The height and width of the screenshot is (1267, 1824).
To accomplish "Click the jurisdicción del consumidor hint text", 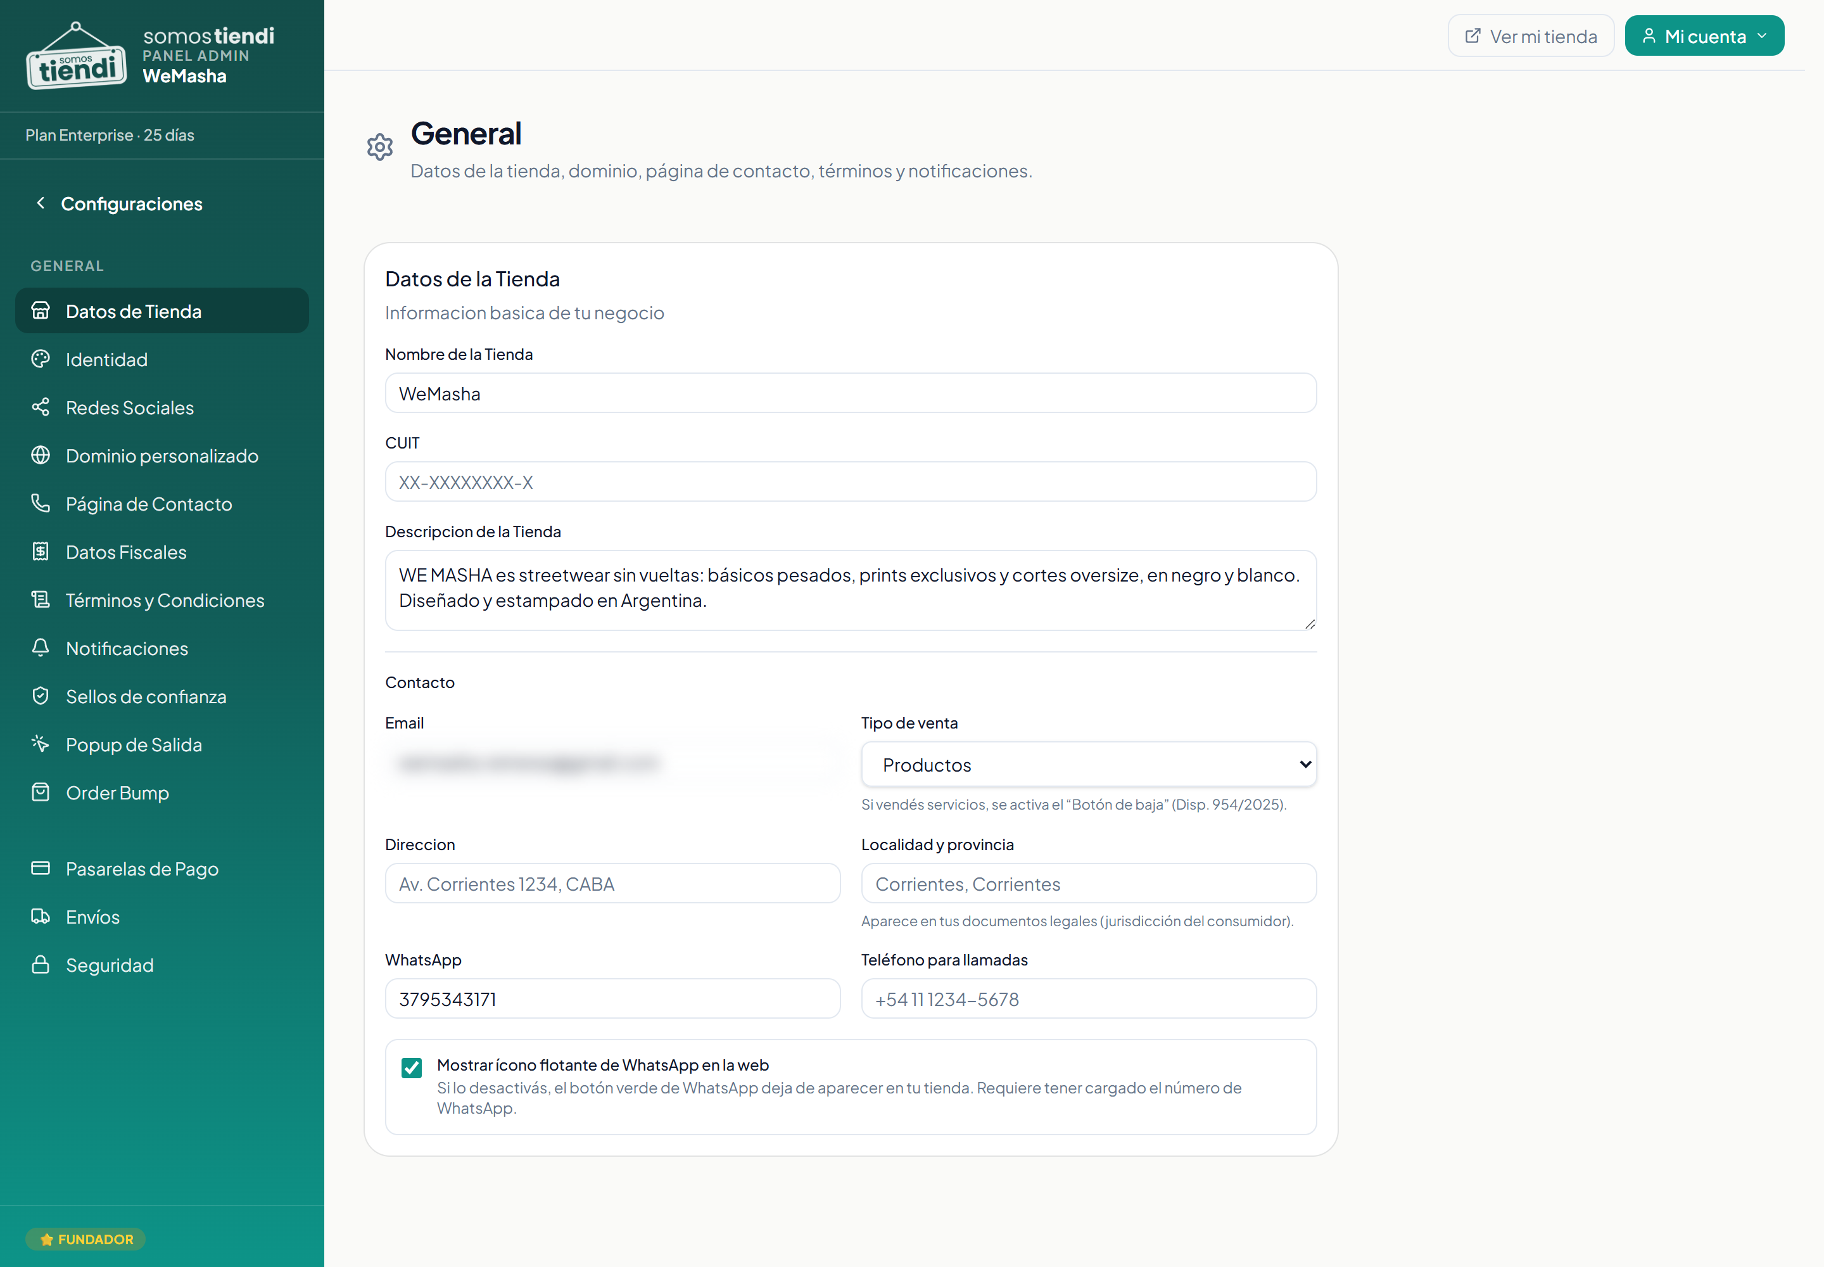I will pos(1078,921).
